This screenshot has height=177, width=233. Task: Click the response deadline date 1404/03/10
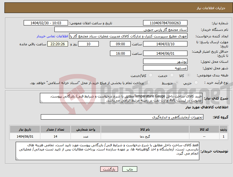pyautogui.click(x=165, y=44)
